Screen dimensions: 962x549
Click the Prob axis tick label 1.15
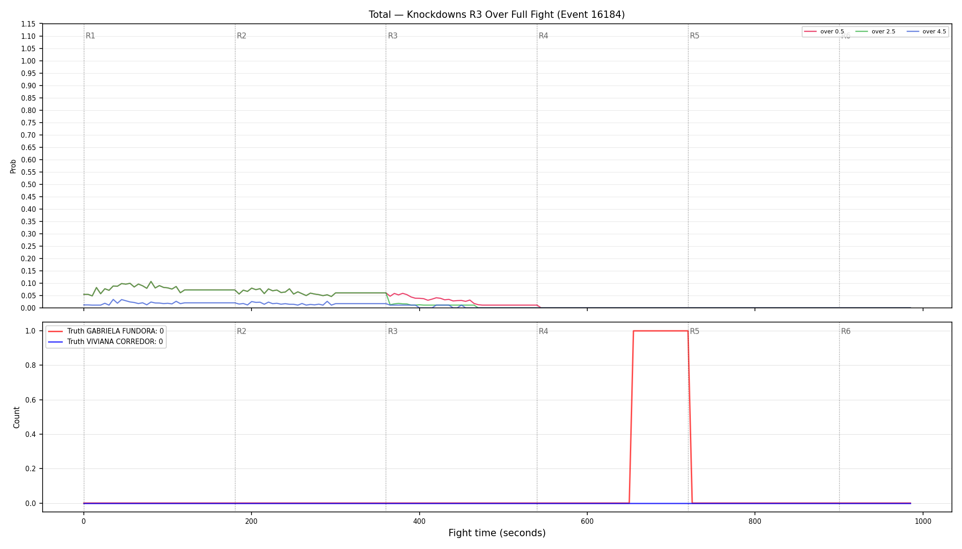28,24
